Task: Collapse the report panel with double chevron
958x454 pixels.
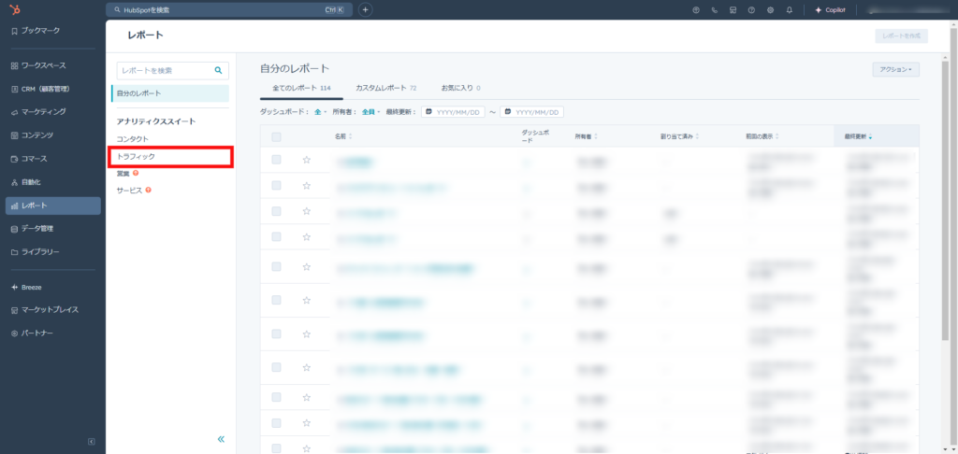Action: [x=221, y=439]
